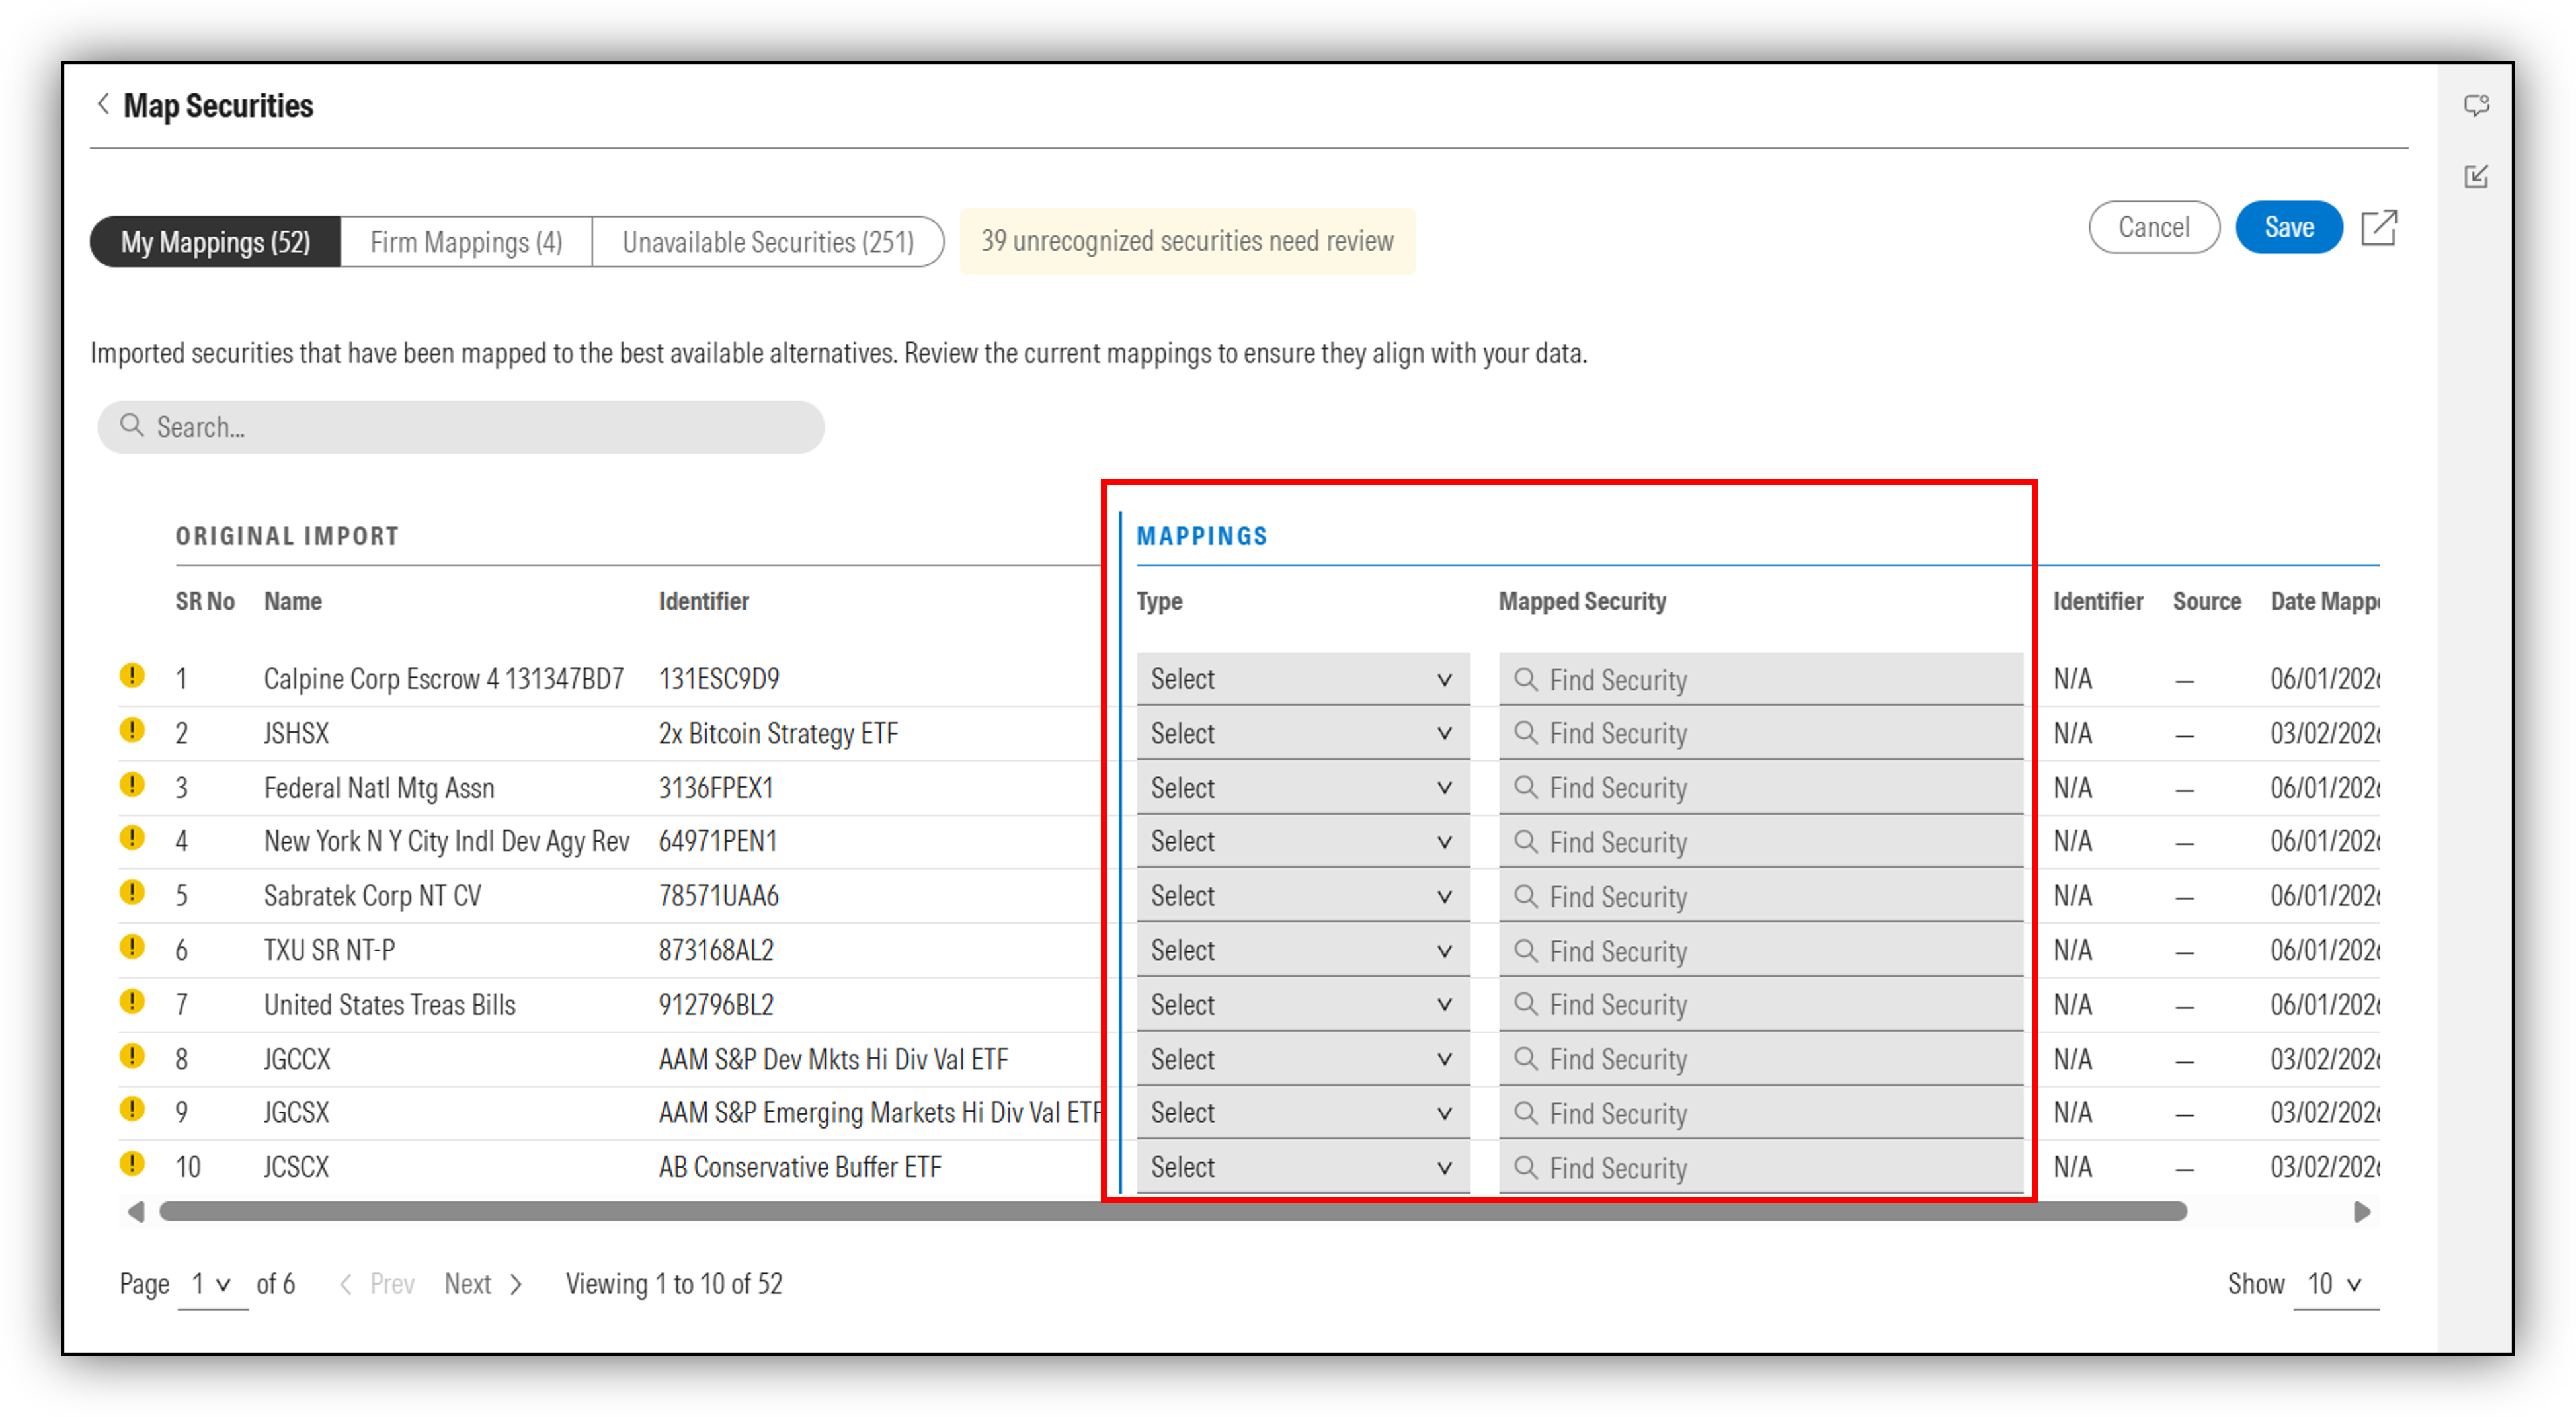Open Type Select dropdown for JGCCX row
The width and height of the screenshot is (2576, 1417).
pyautogui.click(x=1302, y=1059)
